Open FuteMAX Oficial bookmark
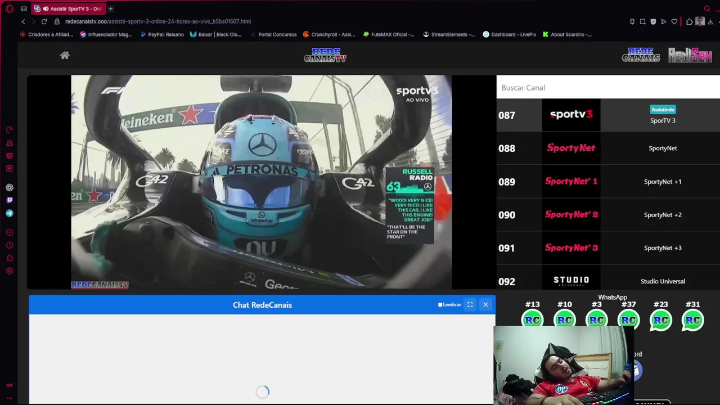 (389, 34)
